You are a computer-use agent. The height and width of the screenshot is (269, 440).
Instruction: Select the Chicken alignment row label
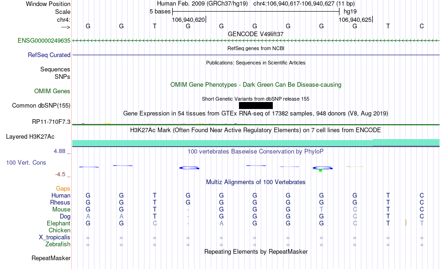pos(59,230)
